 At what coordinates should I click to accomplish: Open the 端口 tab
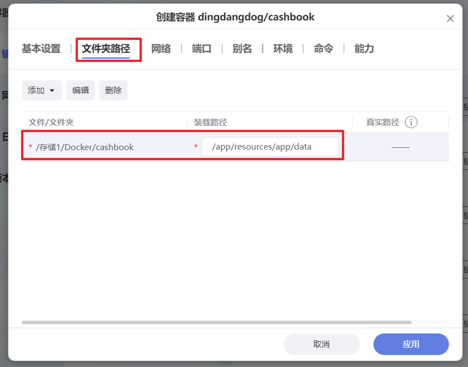[201, 49]
